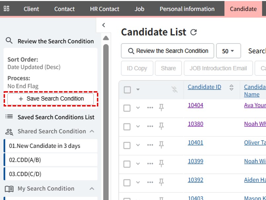Collapse the My Search Condition section
The width and height of the screenshot is (266, 200).
(92, 189)
